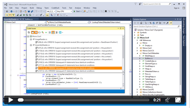This screenshot has width=190, height=108.
Task: Refresh Solution Explorer
Action: pos(154,23)
